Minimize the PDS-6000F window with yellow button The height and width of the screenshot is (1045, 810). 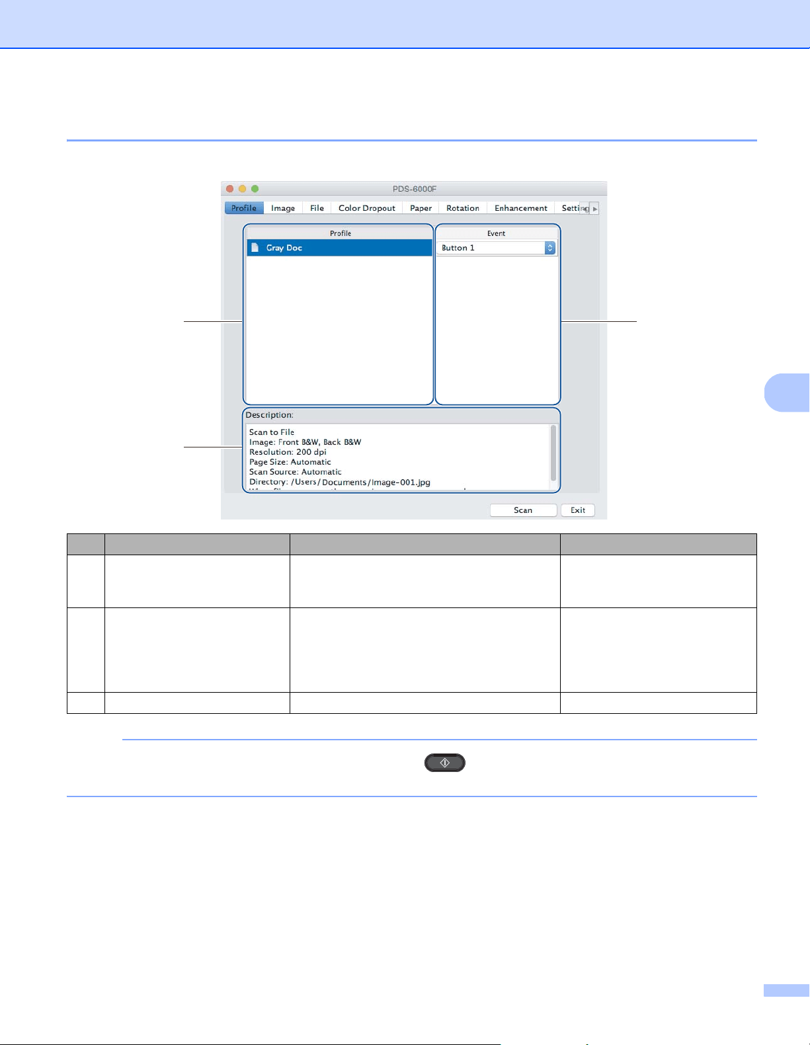tap(243, 189)
